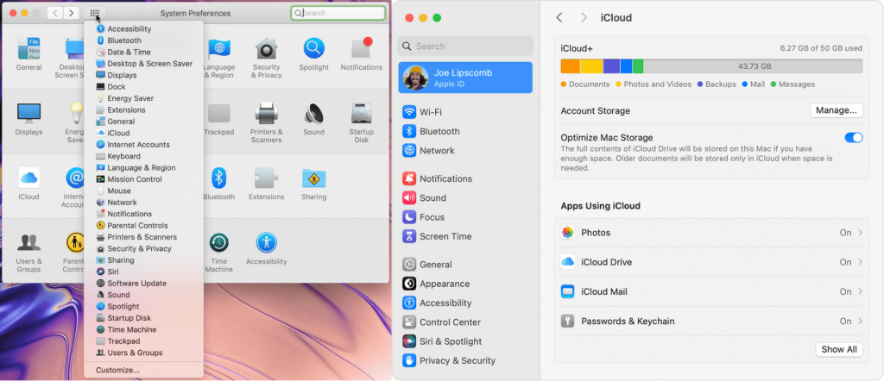Click the Manage... account storage button
This screenshot has width=884, height=381.
[x=836, y=110]
